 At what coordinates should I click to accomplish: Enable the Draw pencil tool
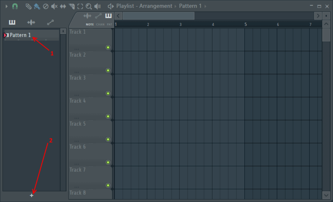coord(28,6)
